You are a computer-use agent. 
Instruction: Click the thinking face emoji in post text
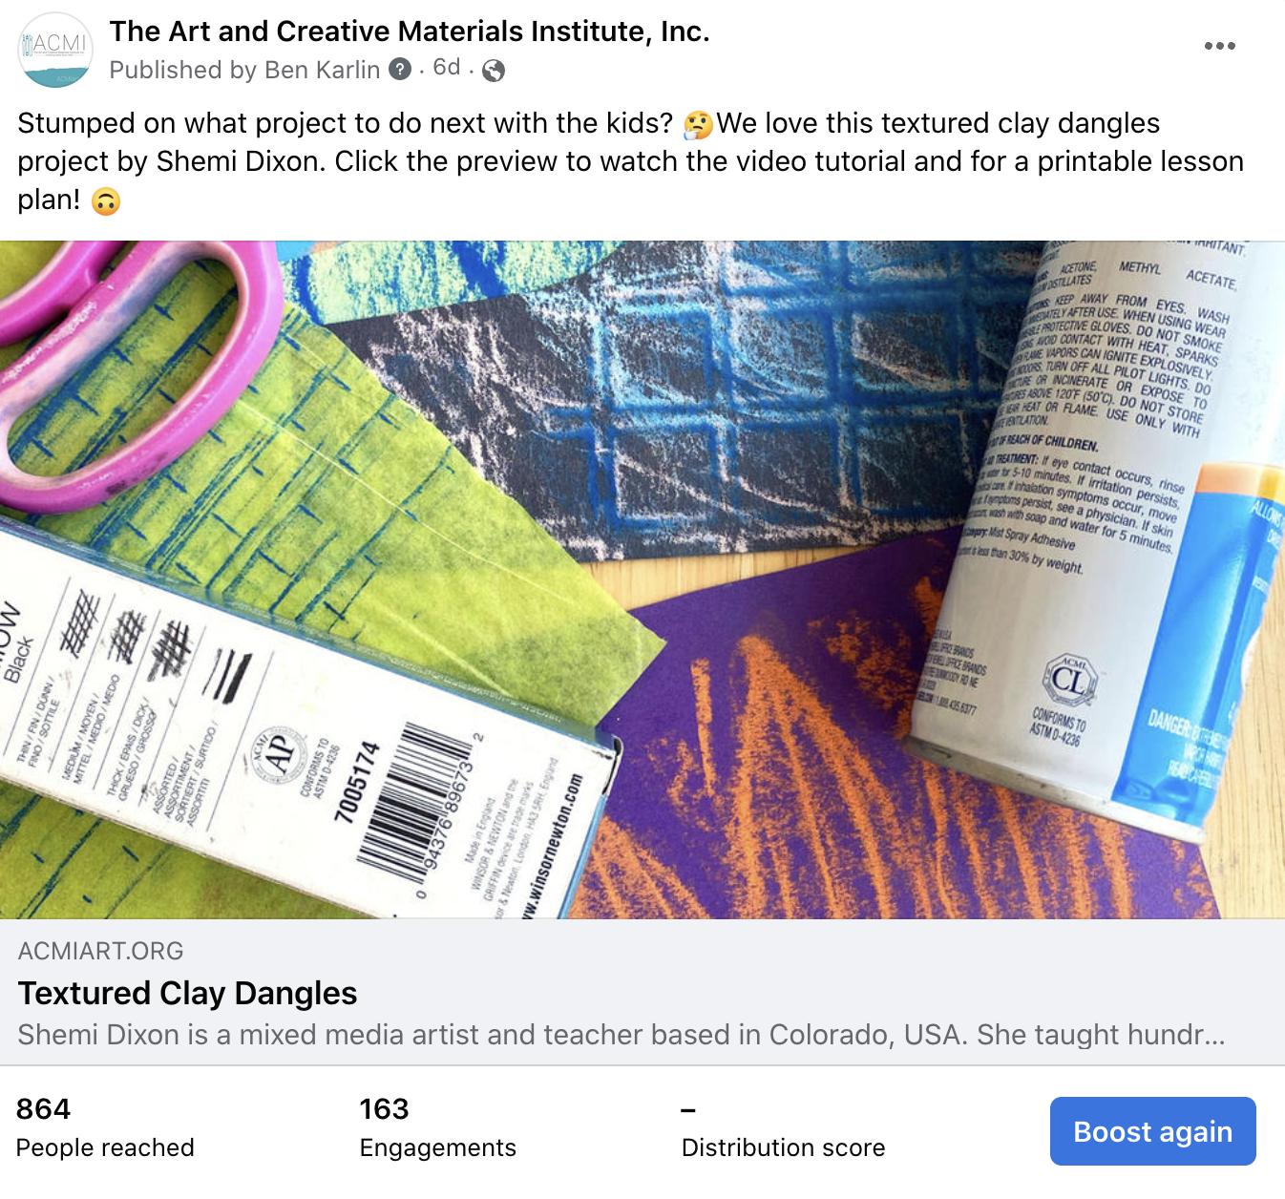point(699,124)
